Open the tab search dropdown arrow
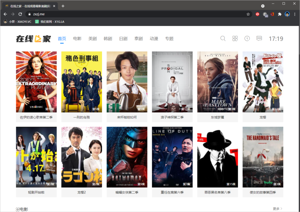The width and height of the screenshot is (300, 212). [x=263, y=6]
